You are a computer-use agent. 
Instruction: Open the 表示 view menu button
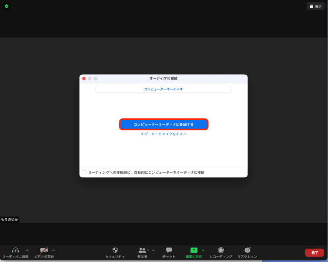click(316, 6)
